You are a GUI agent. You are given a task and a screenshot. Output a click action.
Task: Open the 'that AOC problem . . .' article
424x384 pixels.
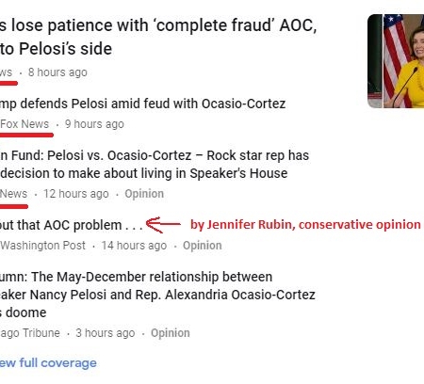tap(72, 225)
